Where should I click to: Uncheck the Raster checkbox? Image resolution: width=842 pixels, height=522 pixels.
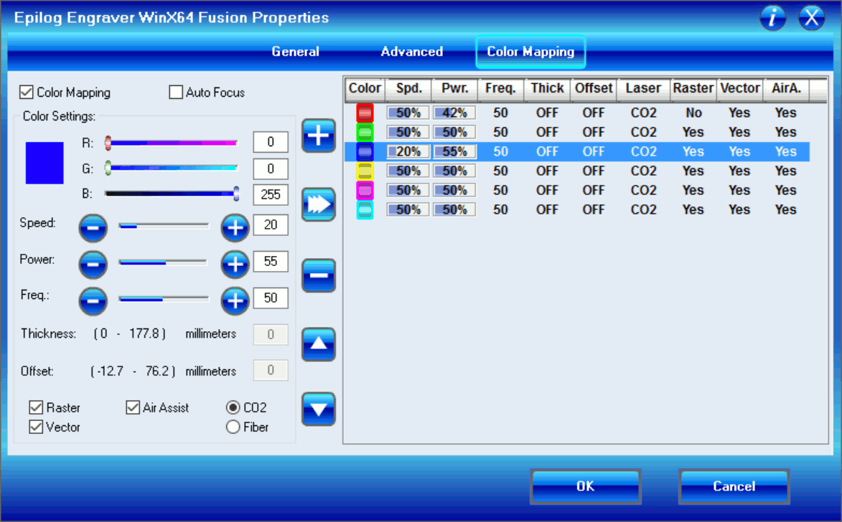tap(36, 408)
